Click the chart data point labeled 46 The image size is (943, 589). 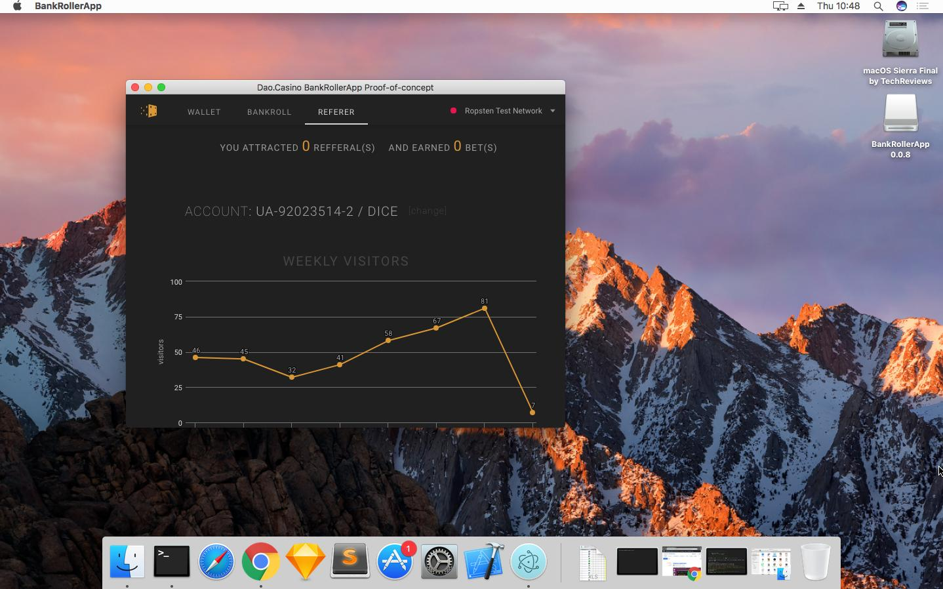click(x=195, y=357)
